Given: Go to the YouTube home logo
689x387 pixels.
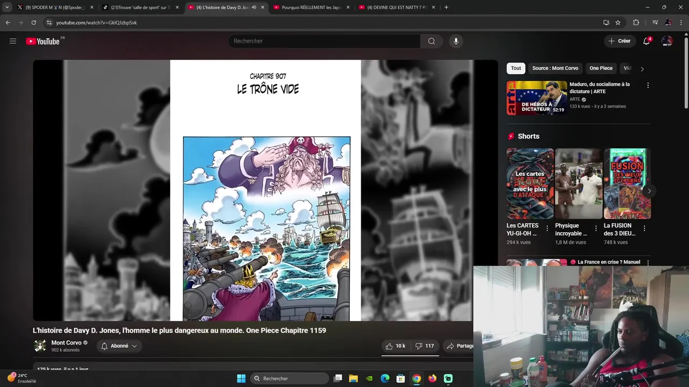Looking at the screenshot, I should click(x=43, y=41).
